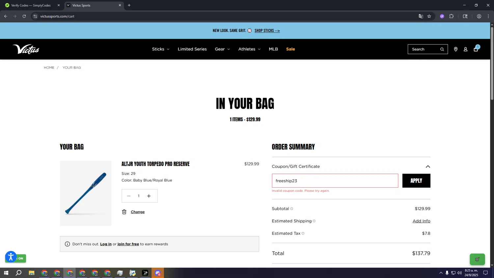Open a new browser tab
Image resolution: width=494 pixels, height=278 pixels.
129,5
